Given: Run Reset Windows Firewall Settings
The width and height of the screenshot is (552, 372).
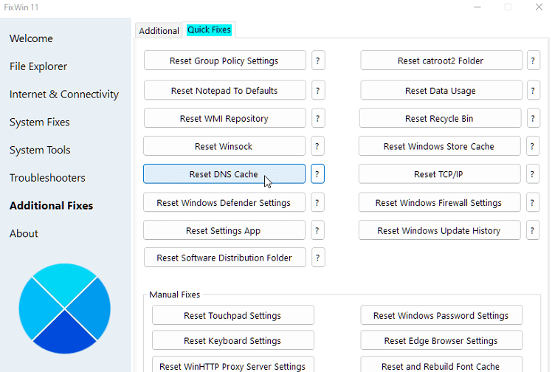Looking at the screenshot, I should coord(438,202).
